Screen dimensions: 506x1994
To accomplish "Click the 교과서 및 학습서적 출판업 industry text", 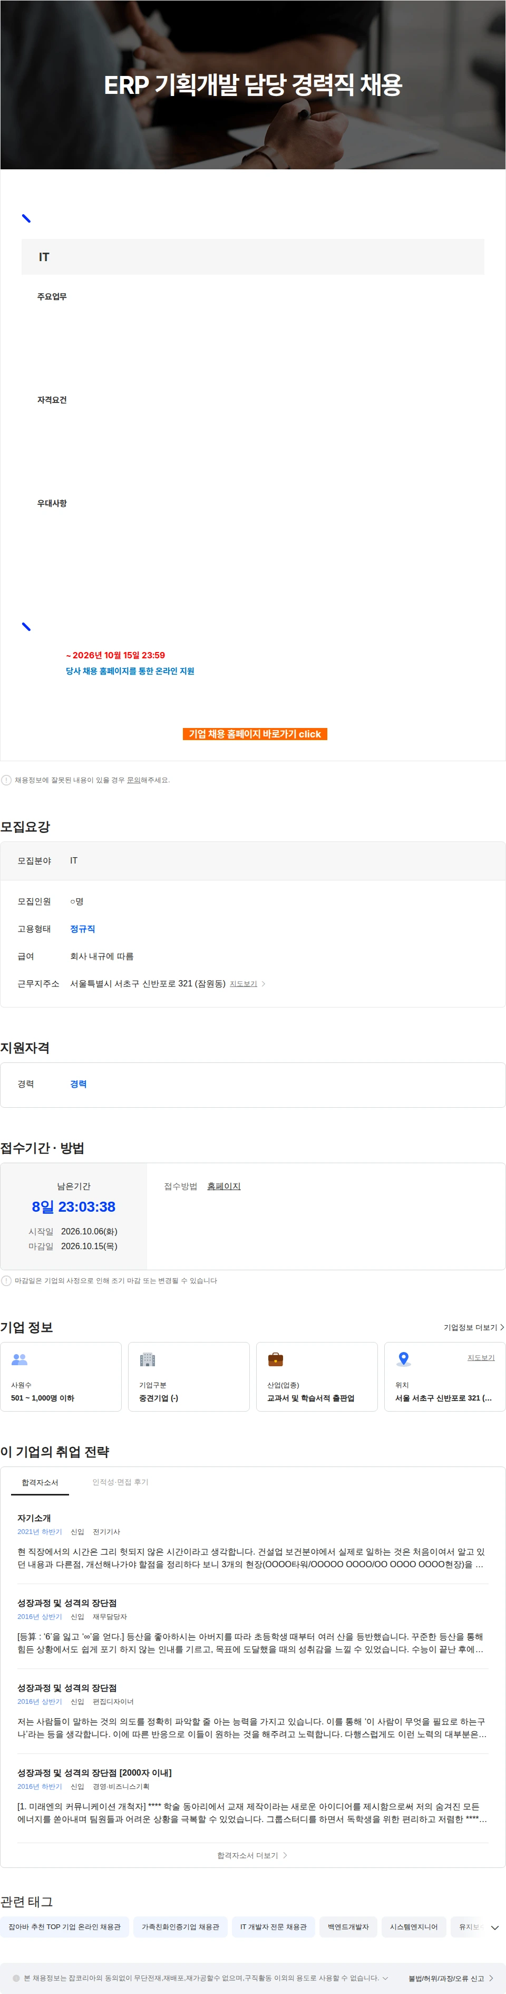I will click(x=311, y=1398).
